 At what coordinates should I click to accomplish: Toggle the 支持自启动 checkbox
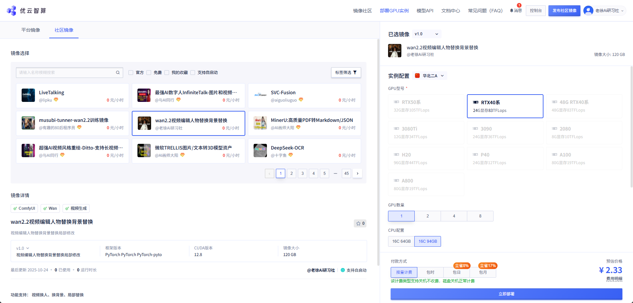[193, 73]
